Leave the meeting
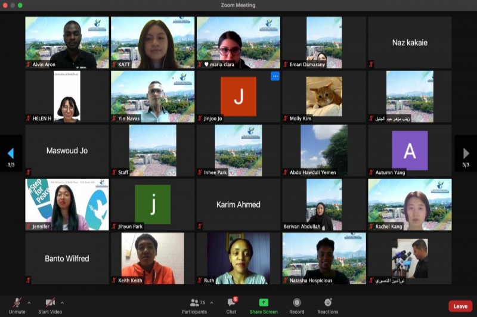Image resolution: width=477 pixels, height=317 pixels. 460,306
